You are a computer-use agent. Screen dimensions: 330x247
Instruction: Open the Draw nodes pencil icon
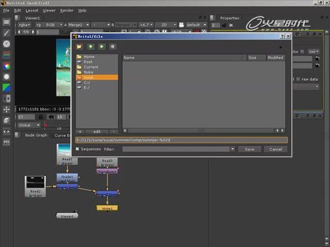7,33
